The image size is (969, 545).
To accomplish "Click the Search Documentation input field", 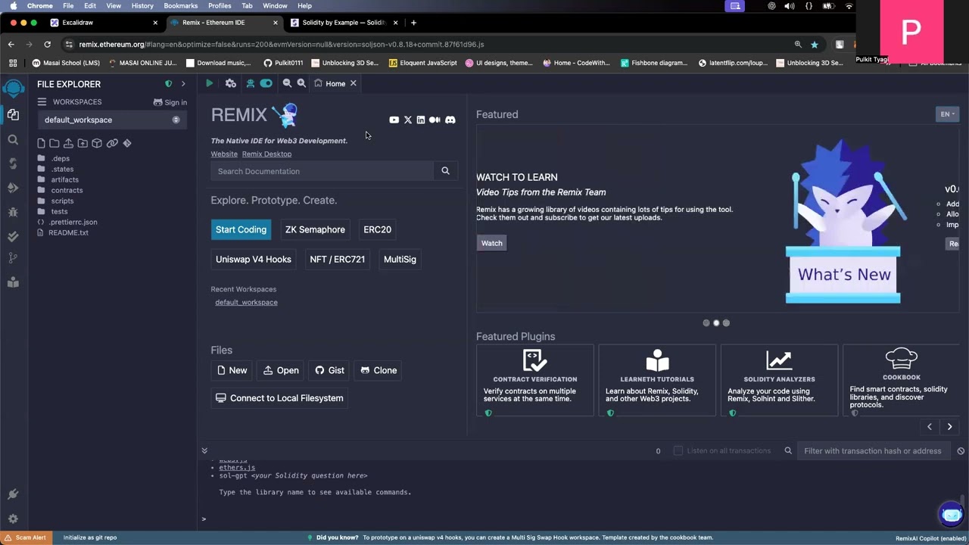I will click(322, 171).
